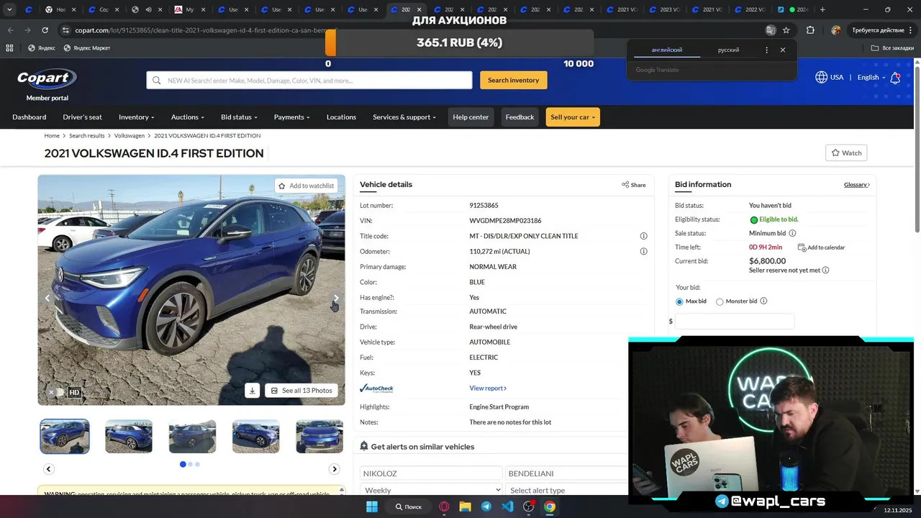Click the Feedback button
The image size is (921, 518).
click(x=520, y=117)
